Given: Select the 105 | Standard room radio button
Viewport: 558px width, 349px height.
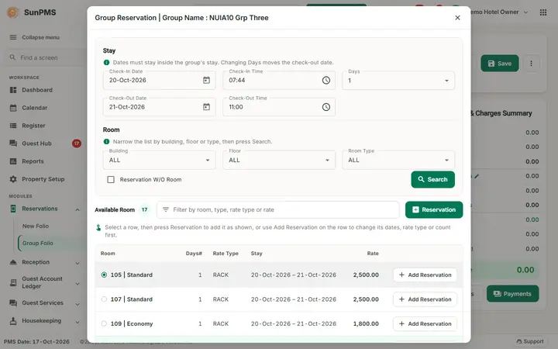Looking at the screenshot, I should tap(104, 275).
